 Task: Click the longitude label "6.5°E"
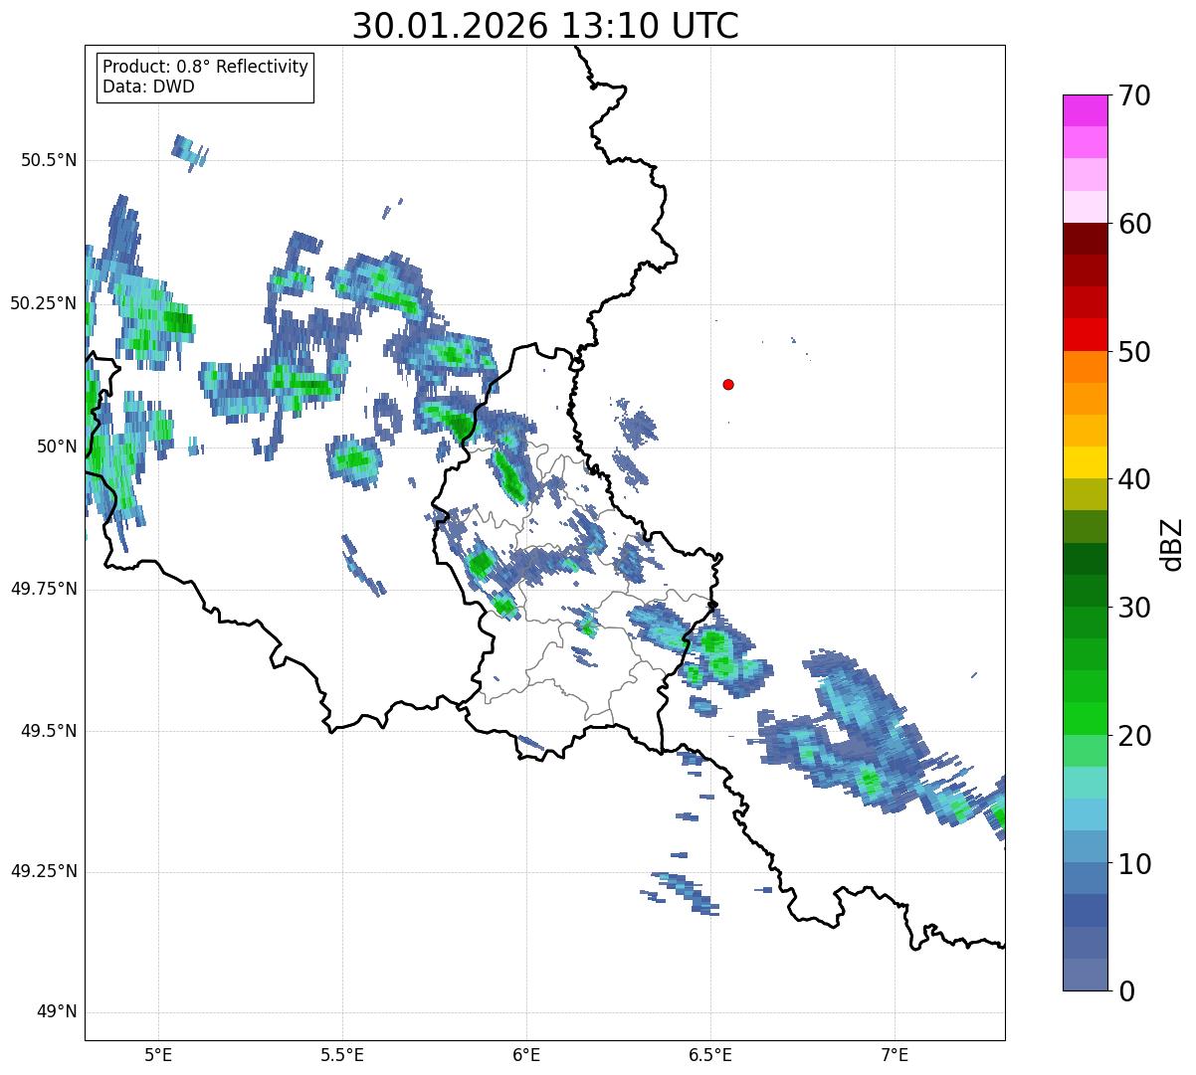[710, 1054]
